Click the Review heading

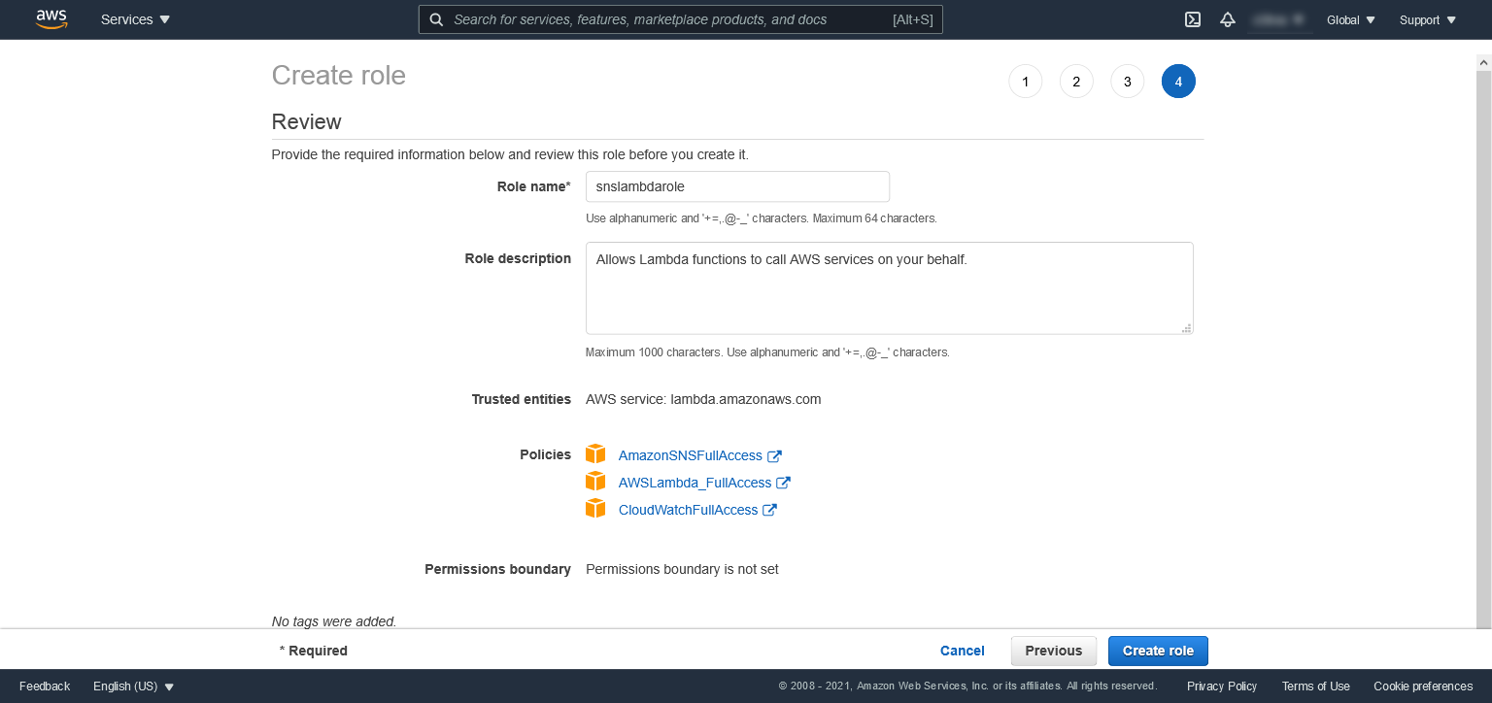tap(307, 122)
